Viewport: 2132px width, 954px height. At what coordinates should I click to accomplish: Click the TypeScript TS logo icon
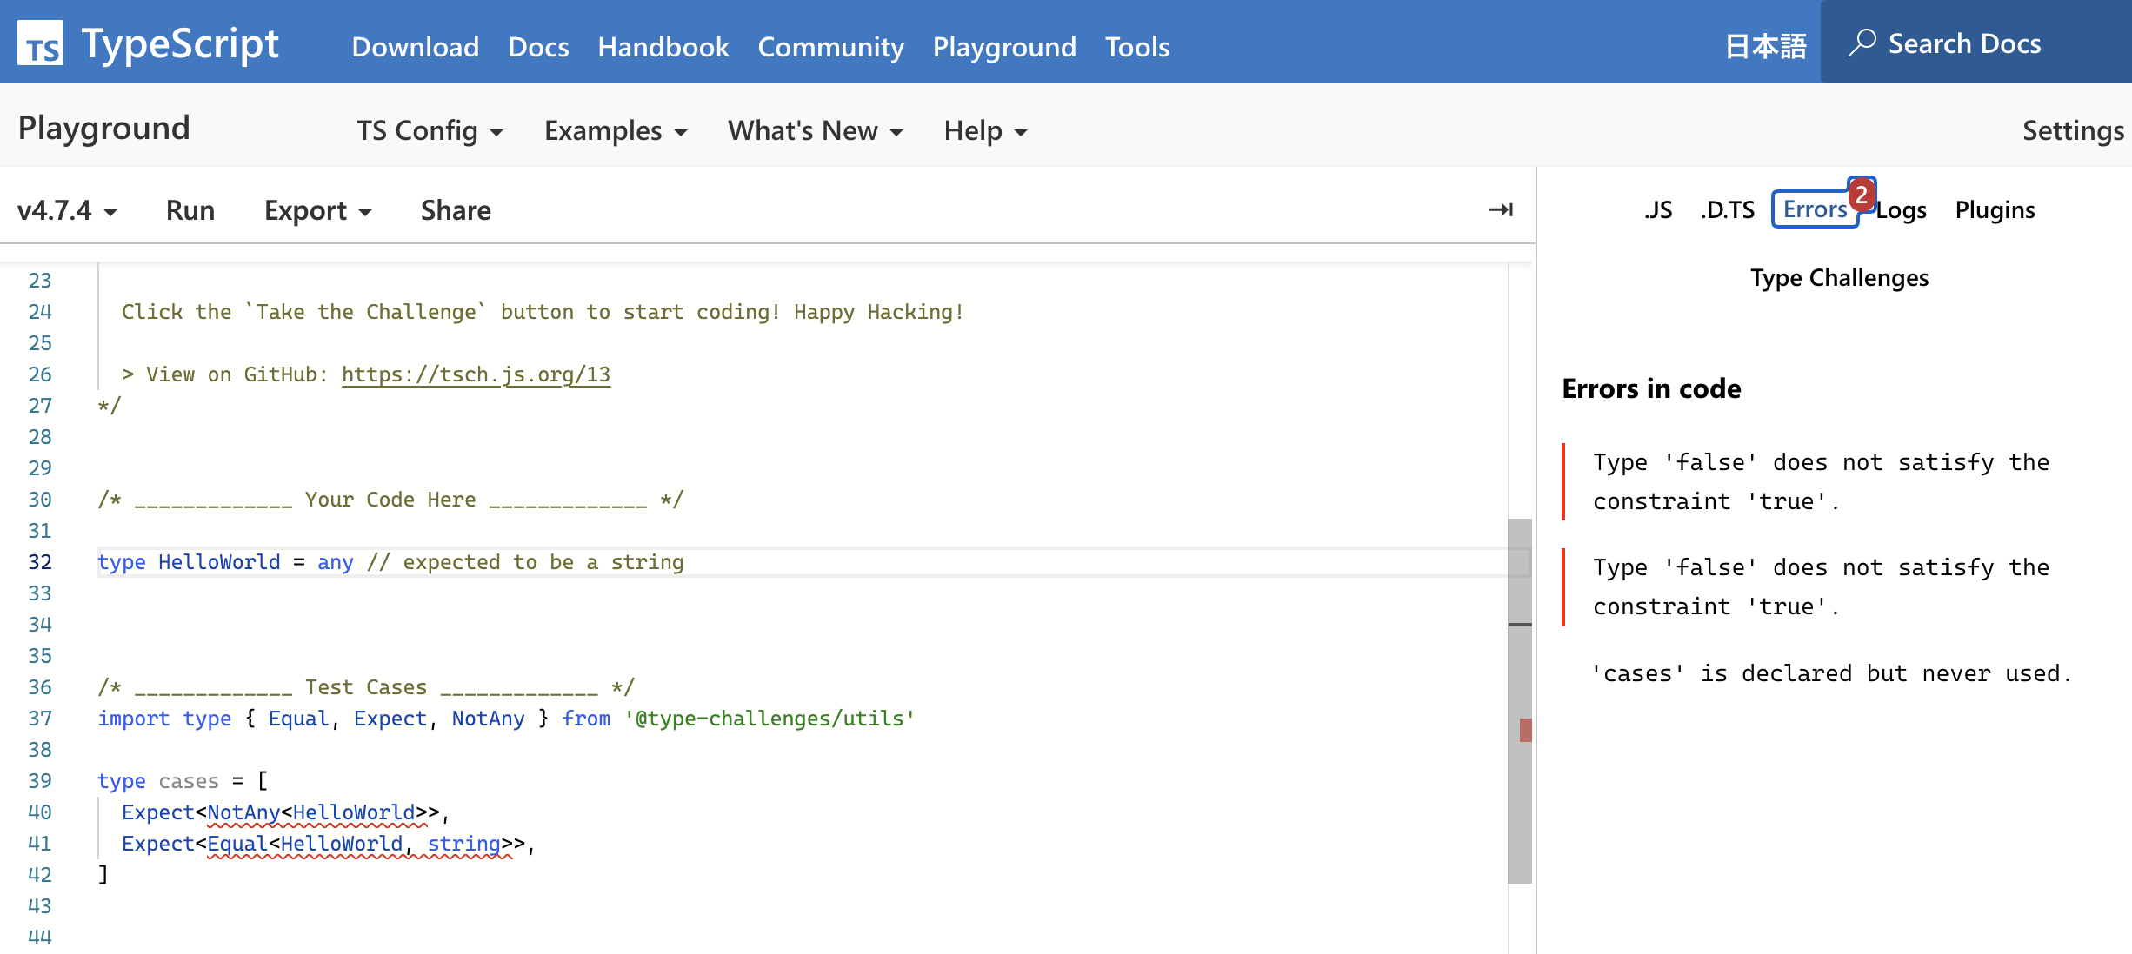40,43
